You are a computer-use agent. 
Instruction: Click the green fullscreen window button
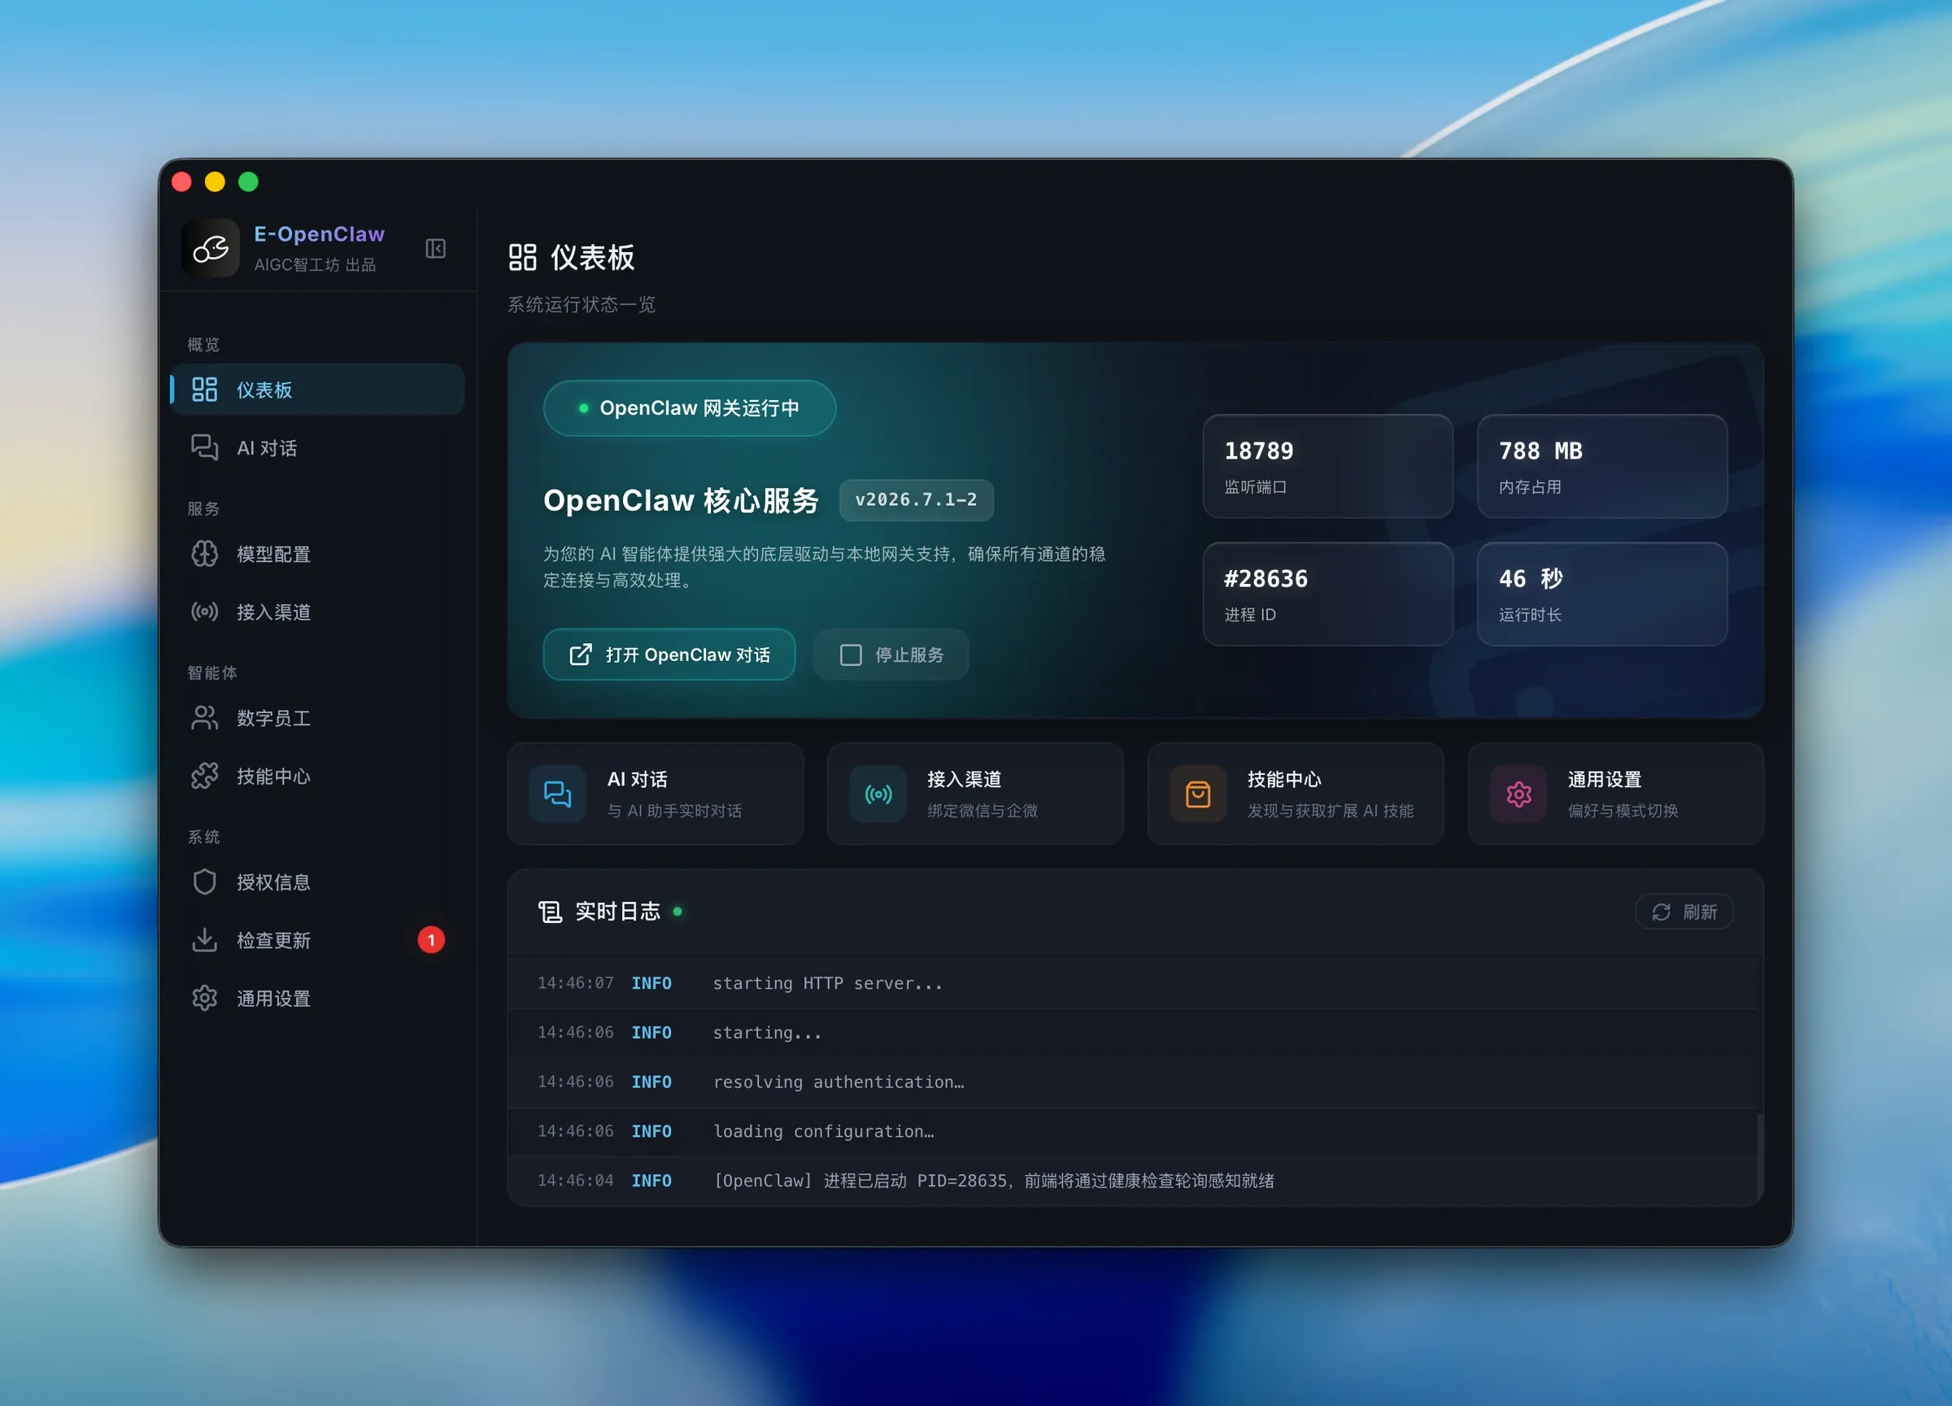point(249,181)
